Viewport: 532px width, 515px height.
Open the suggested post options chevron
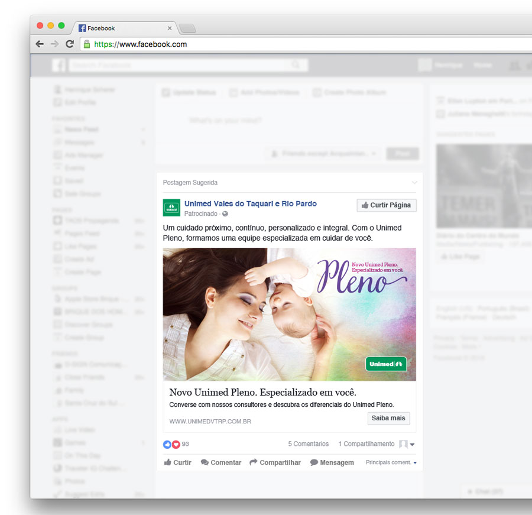coord(414,183)
